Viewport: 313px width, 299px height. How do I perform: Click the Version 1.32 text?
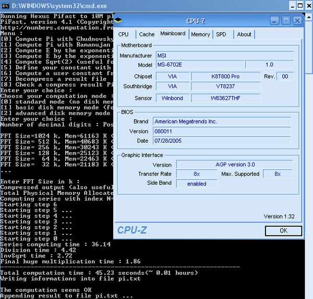(279, 217)
